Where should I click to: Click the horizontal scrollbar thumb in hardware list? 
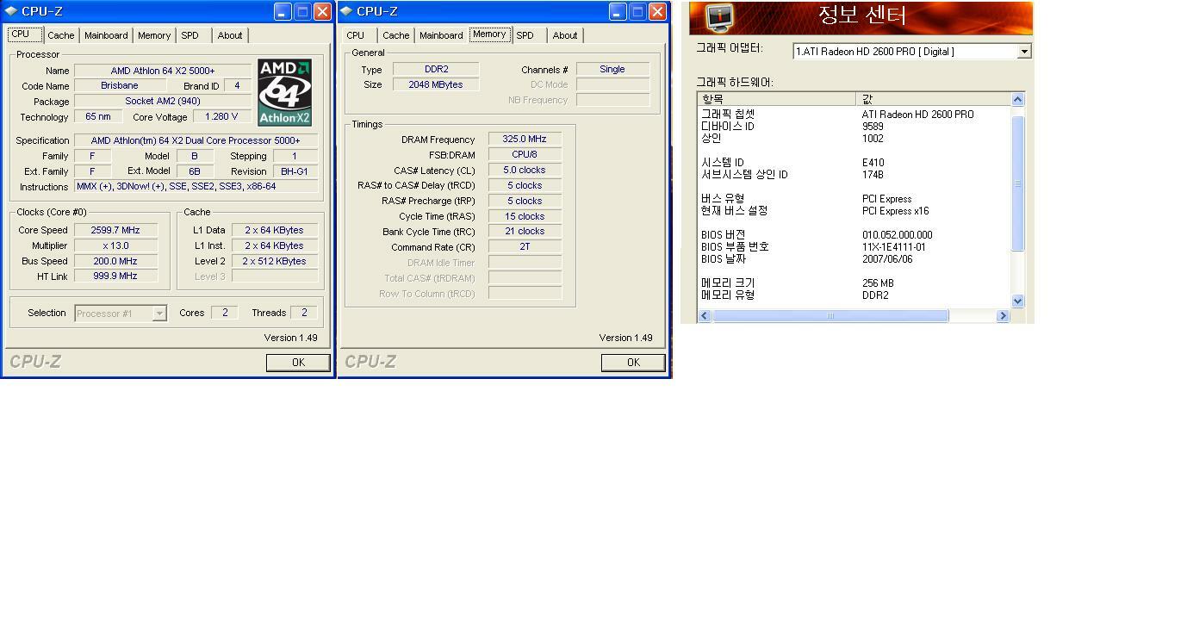pos(830,316)
